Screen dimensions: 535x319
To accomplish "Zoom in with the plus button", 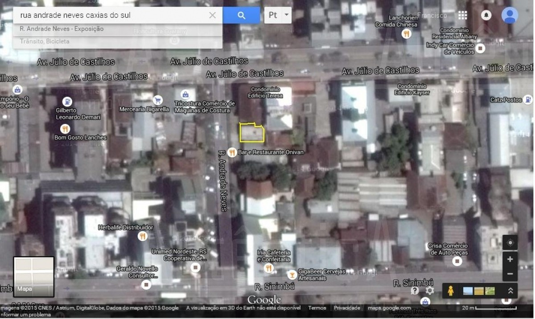I will 510,259.
